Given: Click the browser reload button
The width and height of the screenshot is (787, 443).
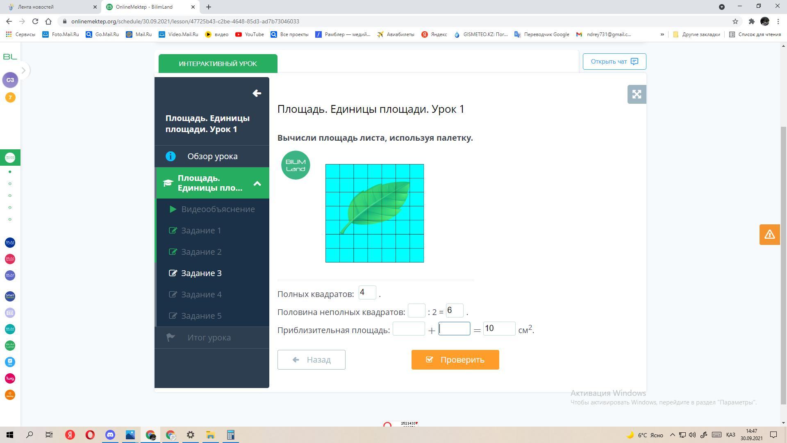Looking at the screenshot, I should point(35,21).
